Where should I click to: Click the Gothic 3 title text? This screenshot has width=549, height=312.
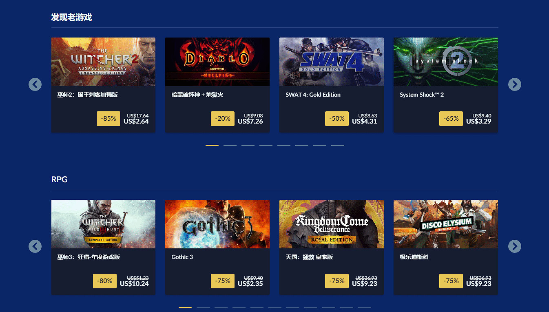click(182, 257)
